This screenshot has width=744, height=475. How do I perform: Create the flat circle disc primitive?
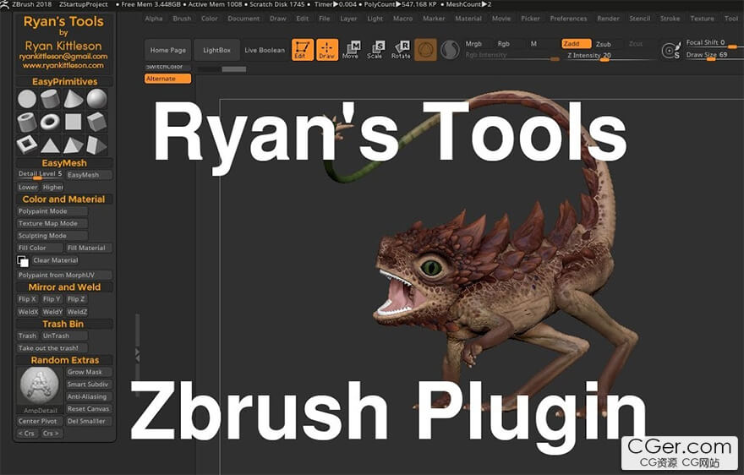coord(27,99)
